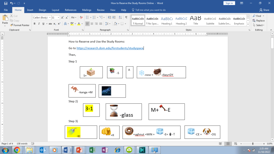
Task: Center-align the paragraph text
Action: 92,24
